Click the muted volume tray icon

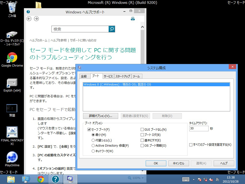coord(211,179)
